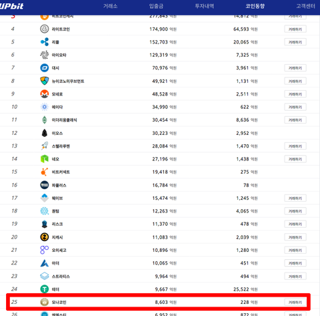The image size is (320, 316).
Task: Click the market cap value 129,319
Action: (159, 55)
